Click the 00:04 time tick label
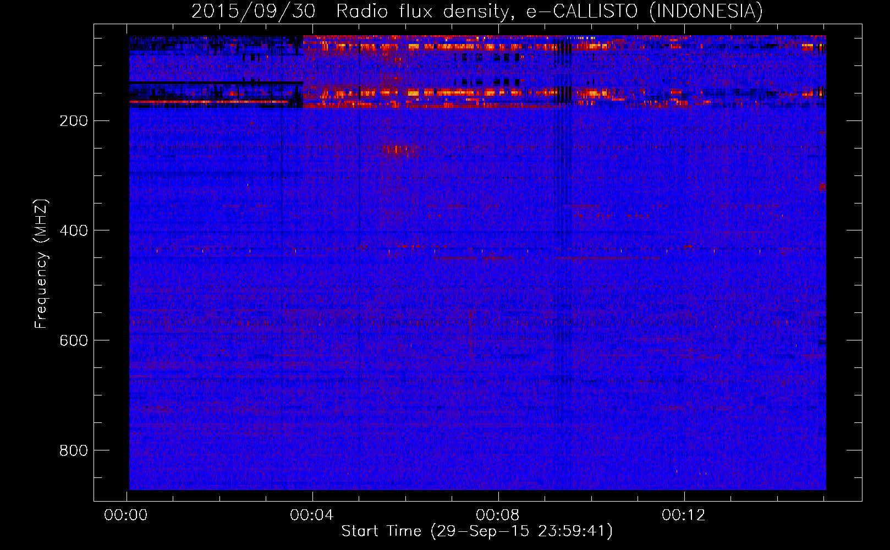The width and height of the screenshot is (890, 550). click(312, 515)
